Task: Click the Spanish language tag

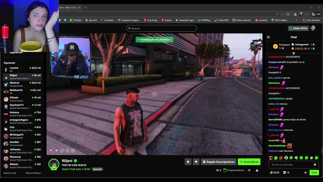Action: (x=97, y=169)
